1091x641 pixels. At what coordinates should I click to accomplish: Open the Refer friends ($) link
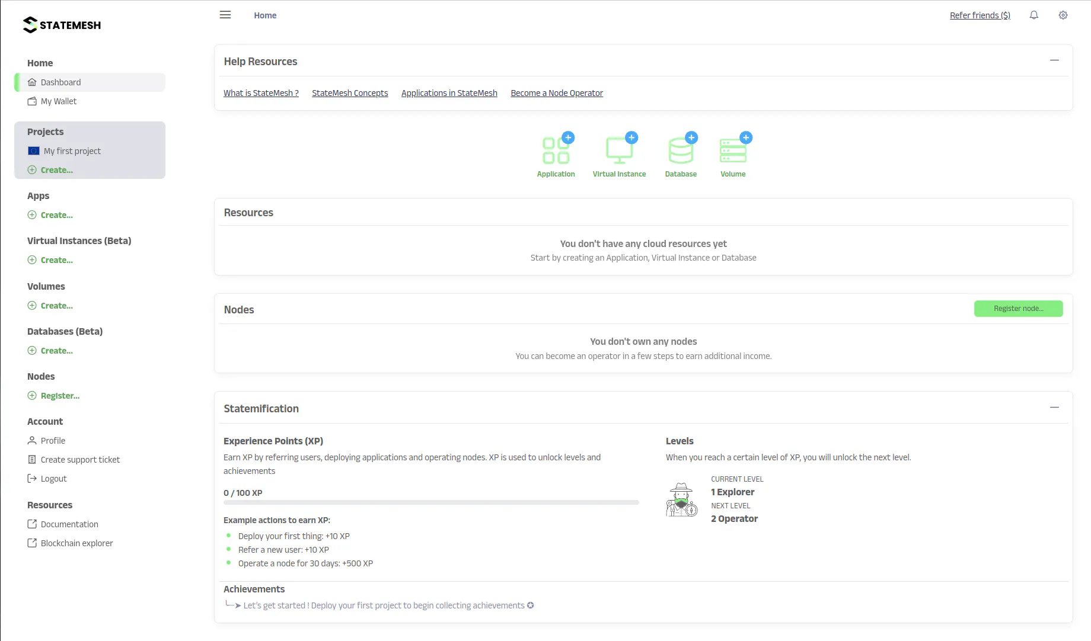tap(980, 15)
